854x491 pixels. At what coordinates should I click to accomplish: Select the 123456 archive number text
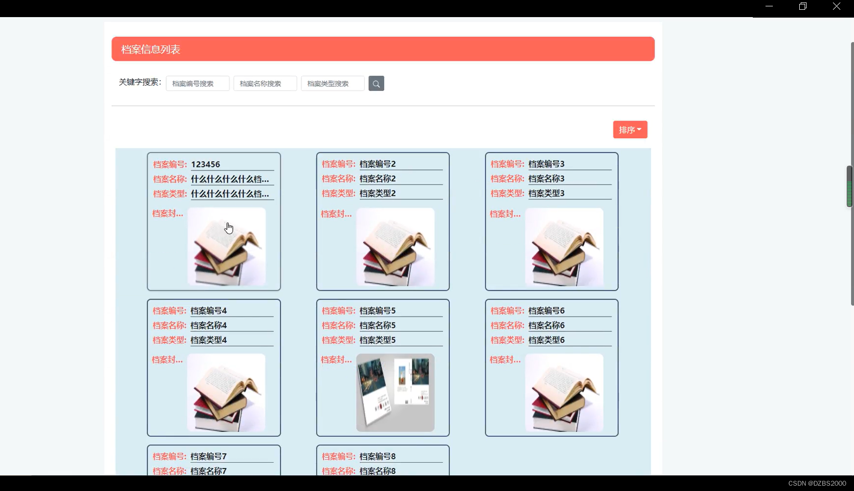click(205, 164)
